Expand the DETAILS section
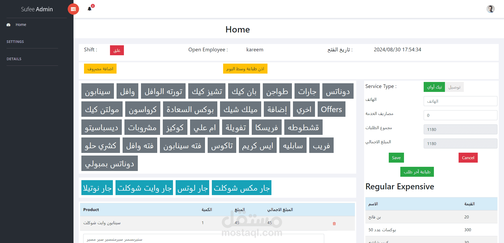This screenshot has width=504, height=243. coord(14,59)
